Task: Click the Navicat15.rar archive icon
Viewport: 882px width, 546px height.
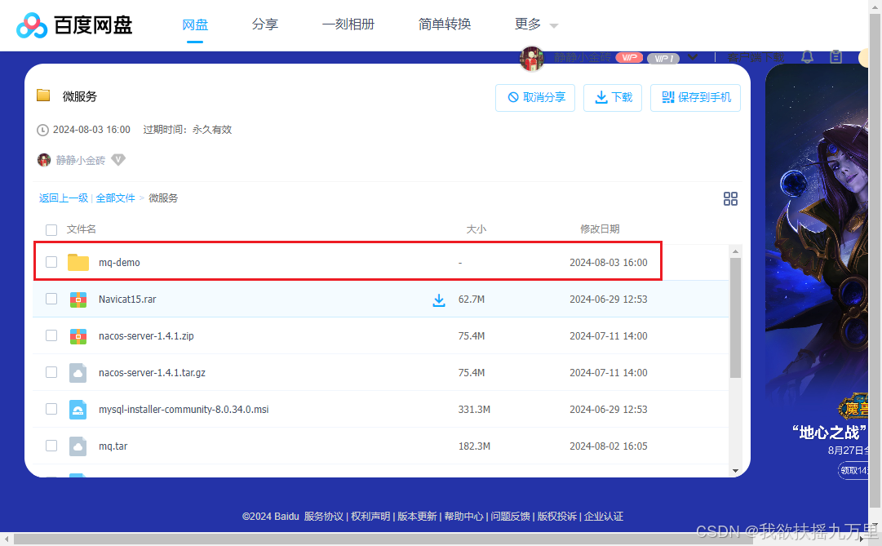Action: 78,300
